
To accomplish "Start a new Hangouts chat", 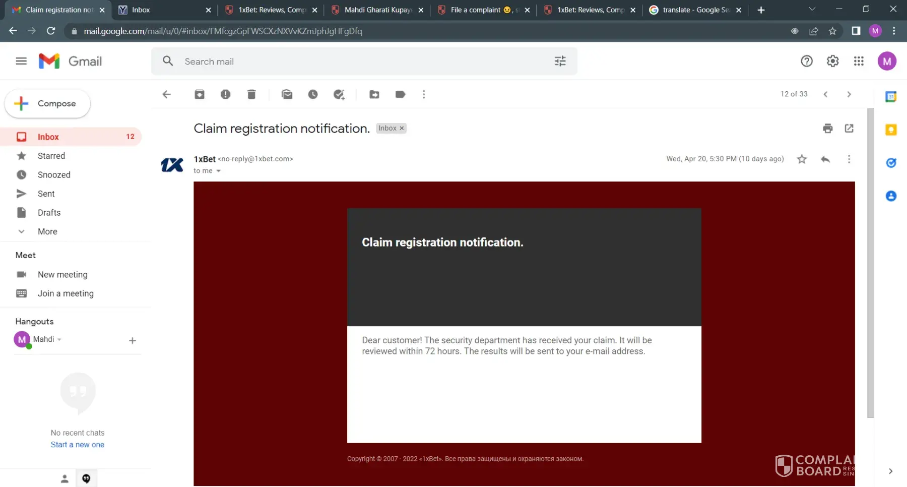I will pos(133,341).
